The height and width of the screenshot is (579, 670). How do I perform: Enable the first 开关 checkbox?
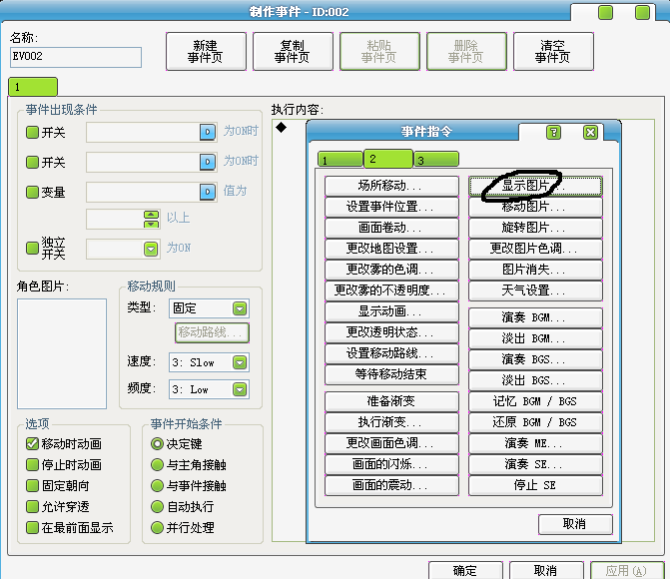(x=33, y=132)
